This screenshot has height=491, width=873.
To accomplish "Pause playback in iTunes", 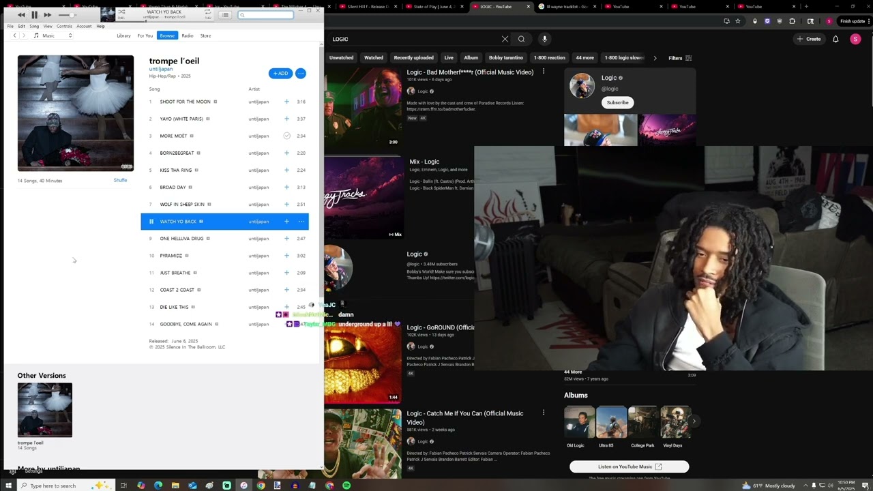I will pyautogui.click(x=34, y=14).
